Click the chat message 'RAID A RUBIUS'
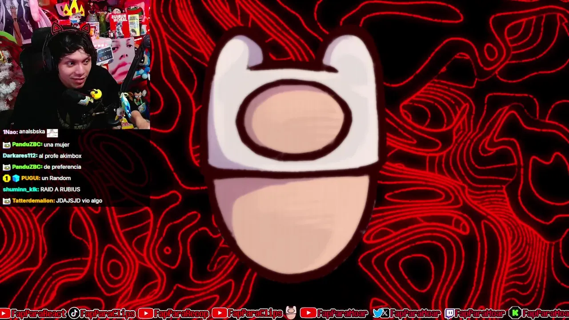This screenshot has width=569, height=320. (x=60, y=189)
